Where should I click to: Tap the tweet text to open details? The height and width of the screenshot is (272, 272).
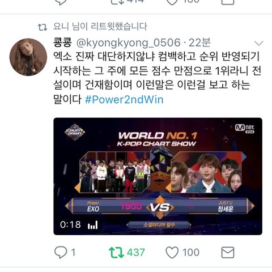tap(157, 78)
